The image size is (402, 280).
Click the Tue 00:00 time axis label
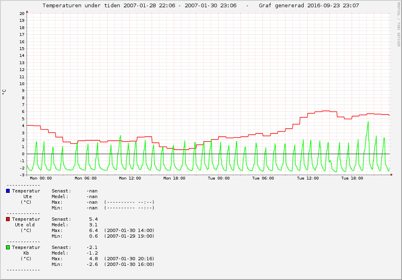tap(219, 178)
